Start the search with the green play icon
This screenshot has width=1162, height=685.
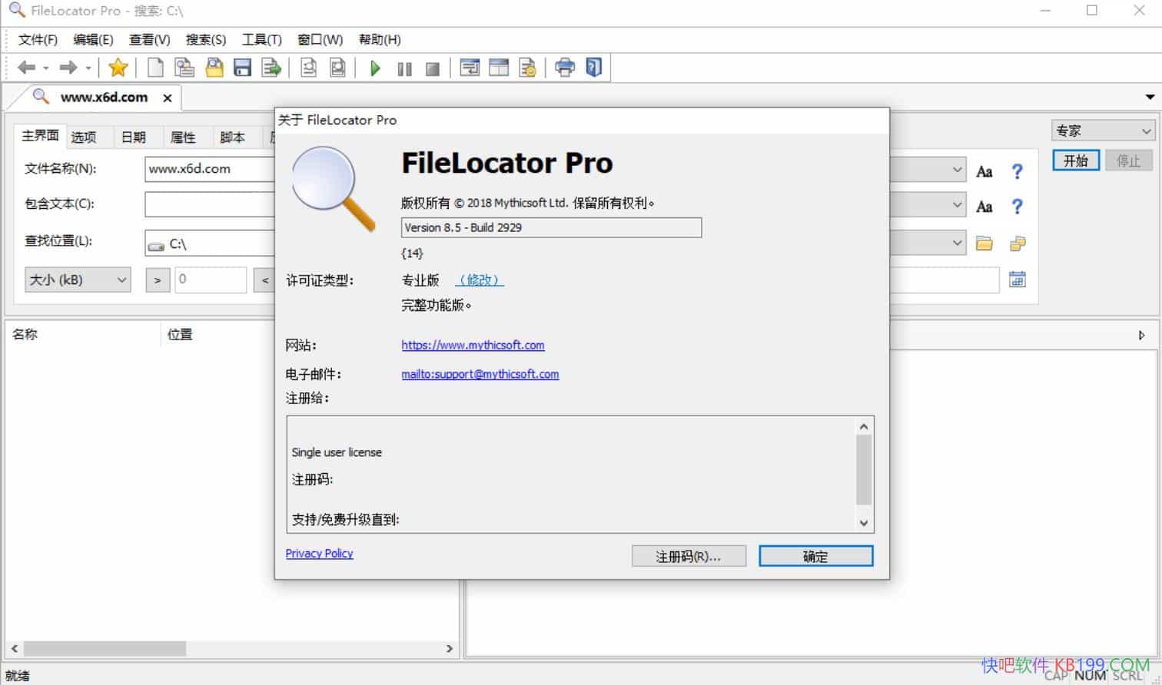coord(374,68)
